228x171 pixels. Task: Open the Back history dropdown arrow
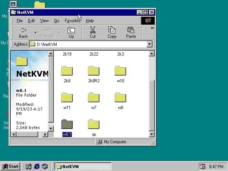point(35,33)
